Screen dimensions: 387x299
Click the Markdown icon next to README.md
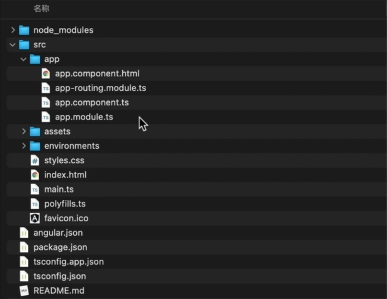24,290
